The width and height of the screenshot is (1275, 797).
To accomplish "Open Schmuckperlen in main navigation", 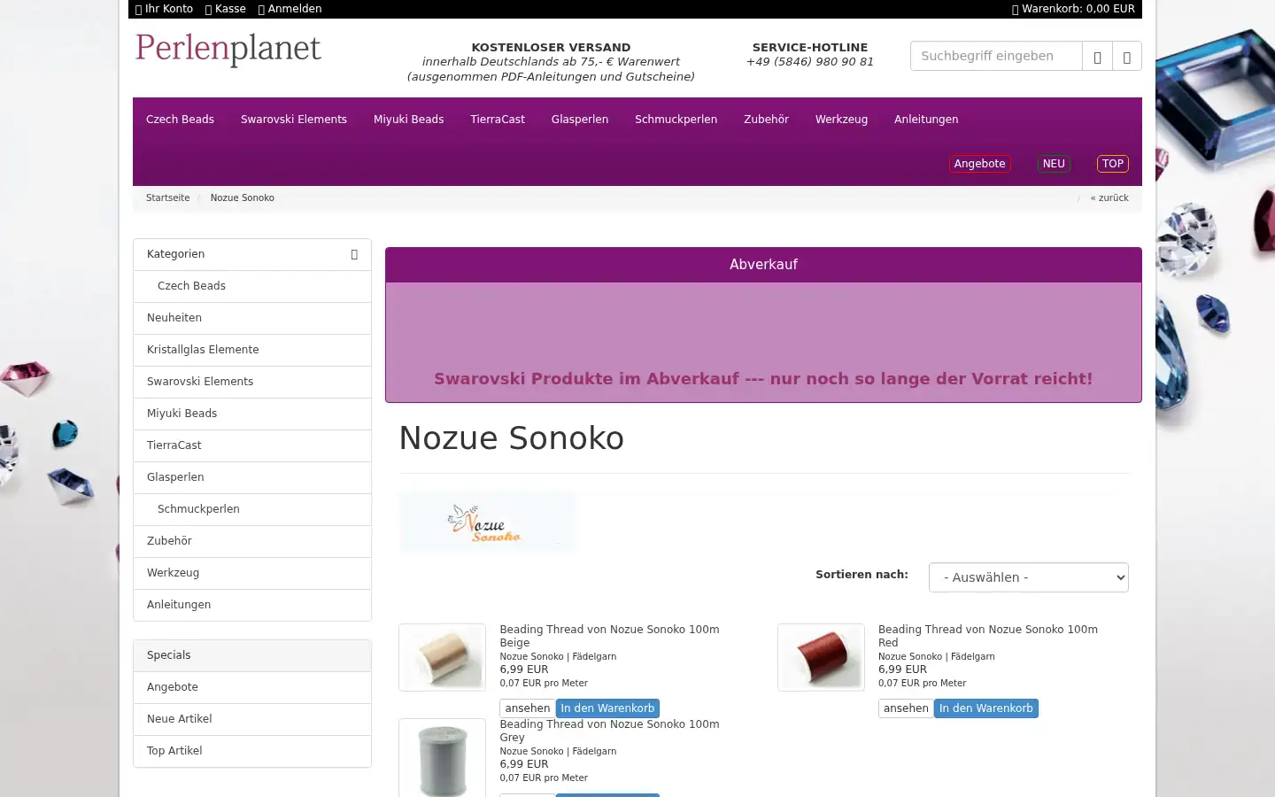I will 676,120.
